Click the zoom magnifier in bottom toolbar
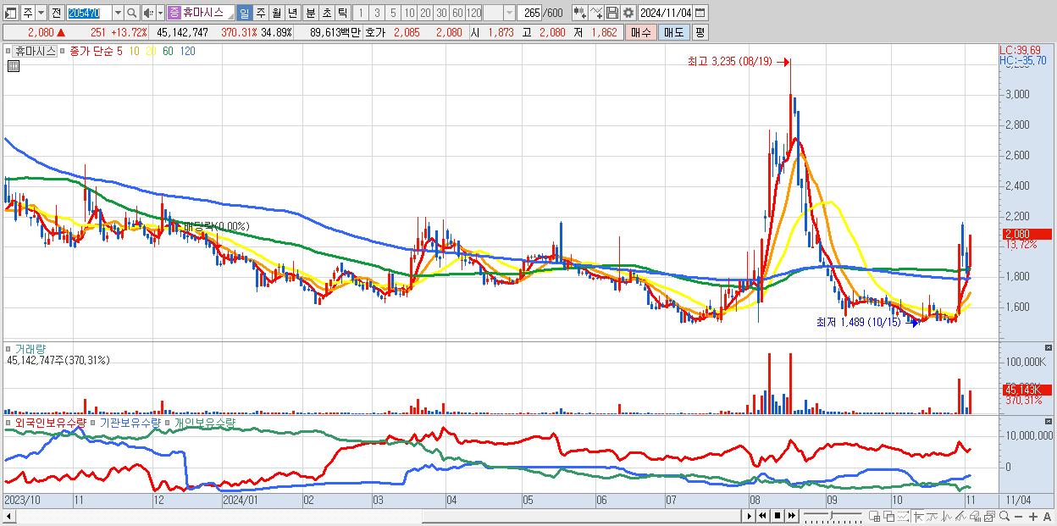Viewport: 1057px width, 526px height. [1004, 517]
